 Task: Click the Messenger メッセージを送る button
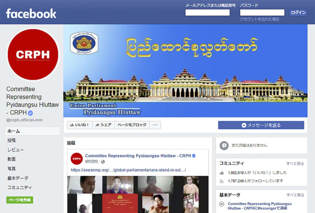click(x=261, y=125)
